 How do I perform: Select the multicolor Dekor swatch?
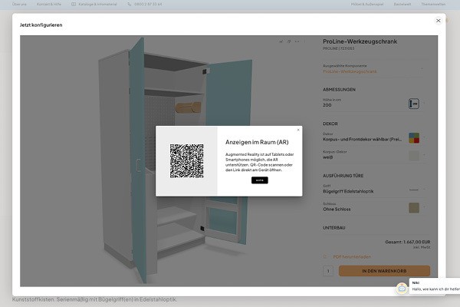[x=414, y=138]
